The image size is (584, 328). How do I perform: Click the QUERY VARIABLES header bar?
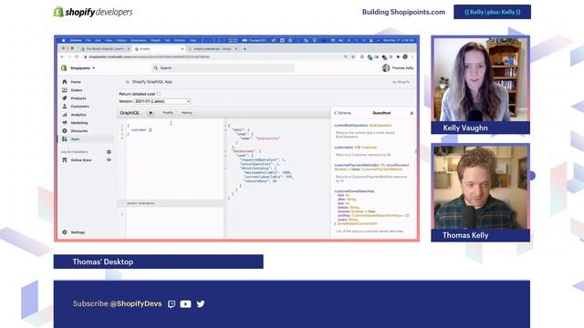171,203
